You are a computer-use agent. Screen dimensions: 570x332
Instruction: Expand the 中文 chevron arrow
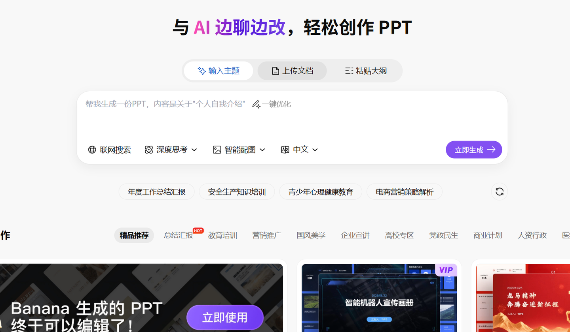pyautogui.click(x=315, y=150)
